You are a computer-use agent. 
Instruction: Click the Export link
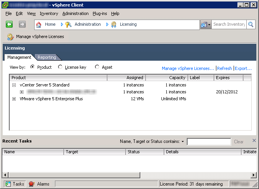click(243, 68)
